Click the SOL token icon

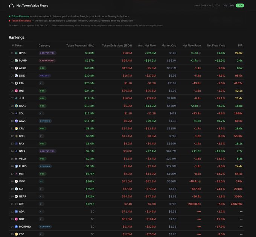(16, 113)
